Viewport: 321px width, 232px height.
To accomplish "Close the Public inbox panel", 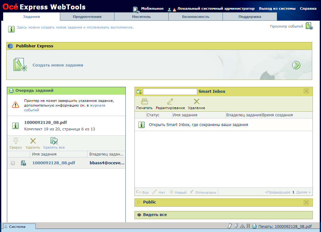I will click(x=306, y=203).
